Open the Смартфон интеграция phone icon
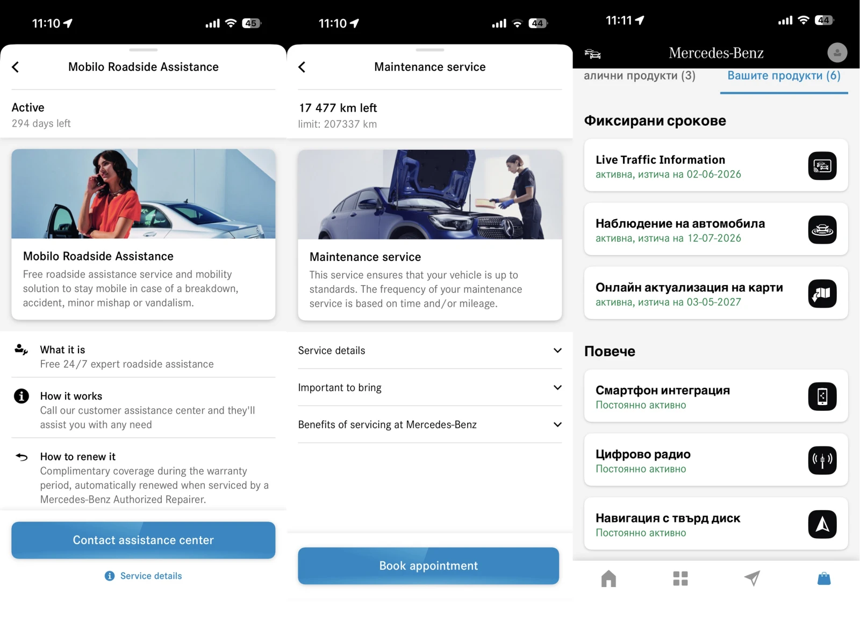Screen dimensions: 860x623 click(x=822, y=396)
